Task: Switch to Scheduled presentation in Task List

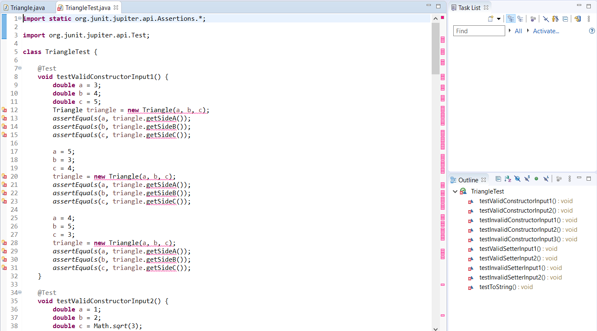Action: pos(521,19)
